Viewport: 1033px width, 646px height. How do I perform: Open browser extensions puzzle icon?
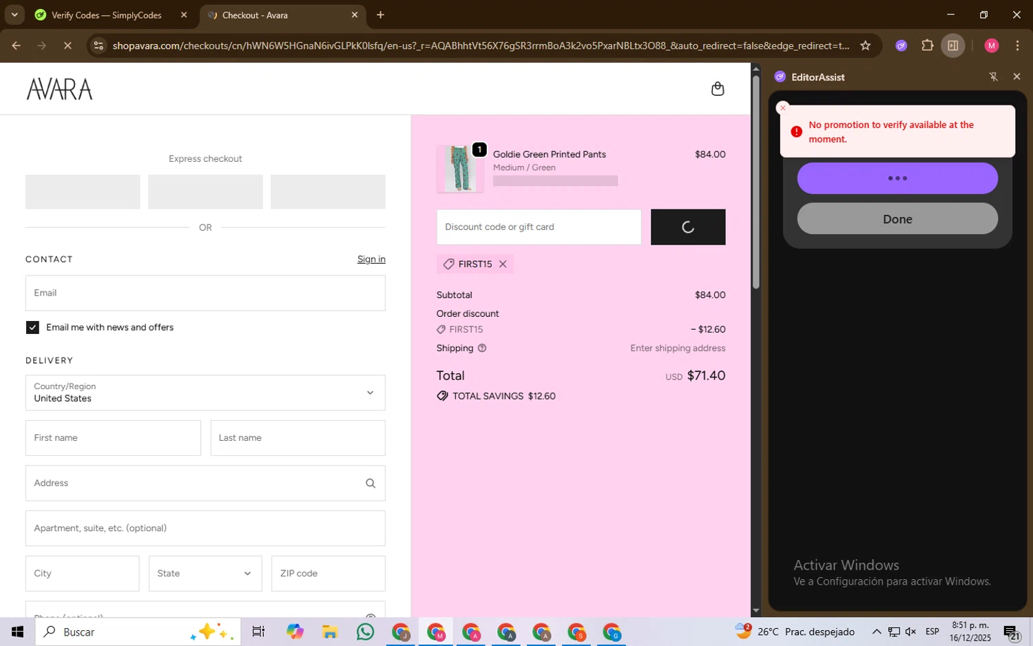pyautogui.click(x=928, y=45)
